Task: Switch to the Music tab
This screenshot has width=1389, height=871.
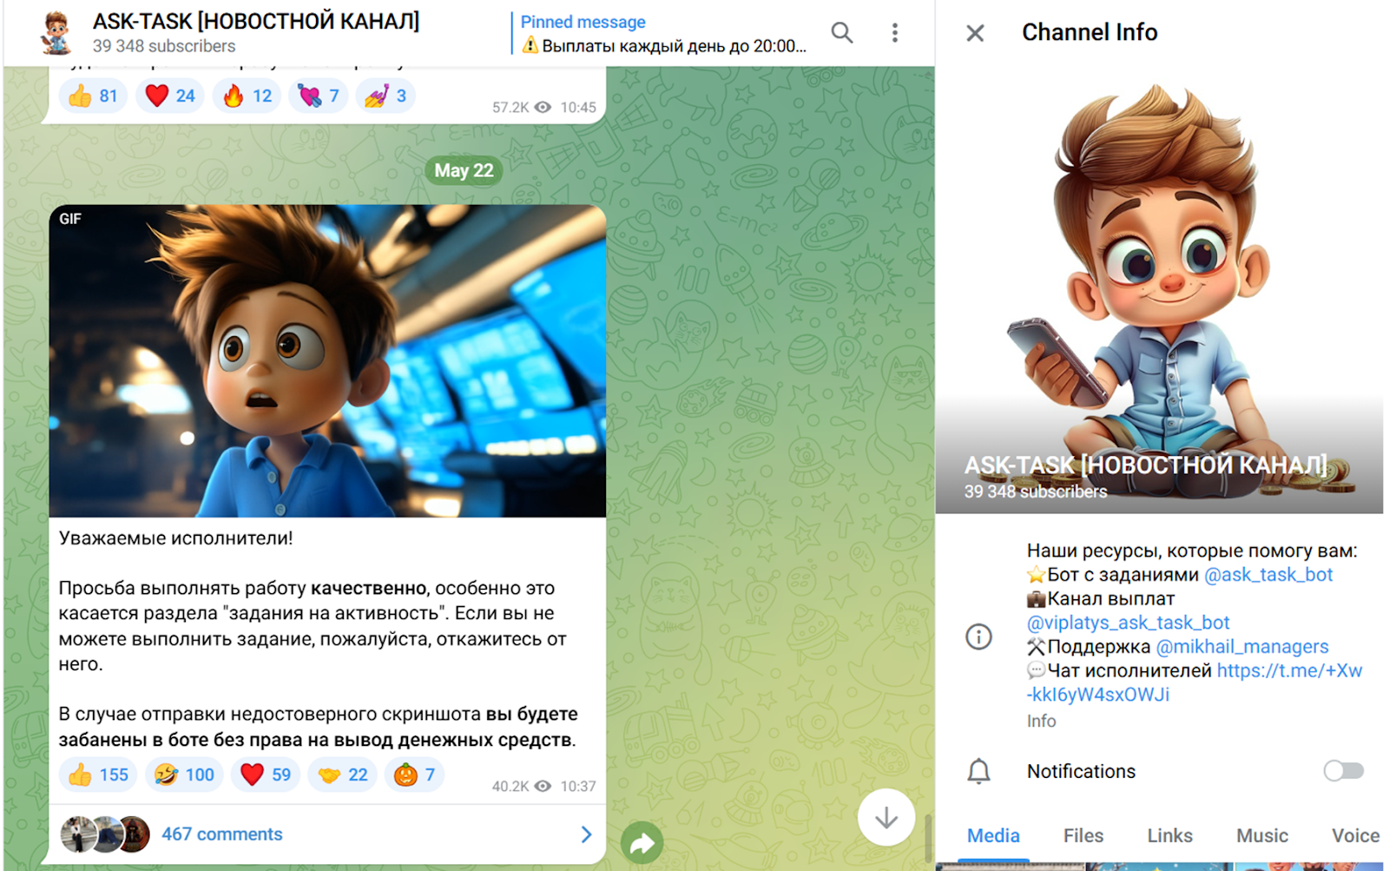Action: pos(1261,835)
